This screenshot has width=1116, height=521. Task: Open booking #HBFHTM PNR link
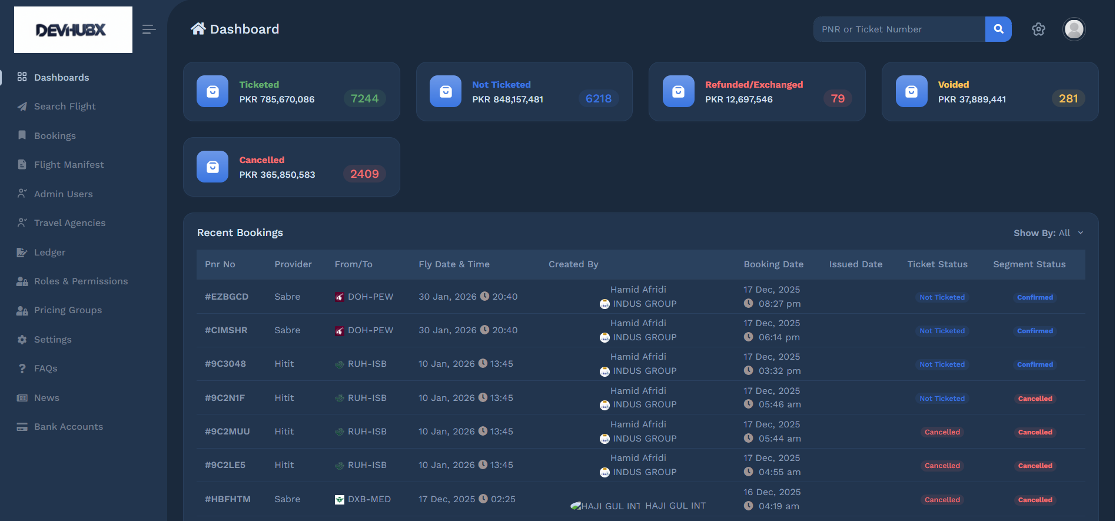click(x=228, y=499)
